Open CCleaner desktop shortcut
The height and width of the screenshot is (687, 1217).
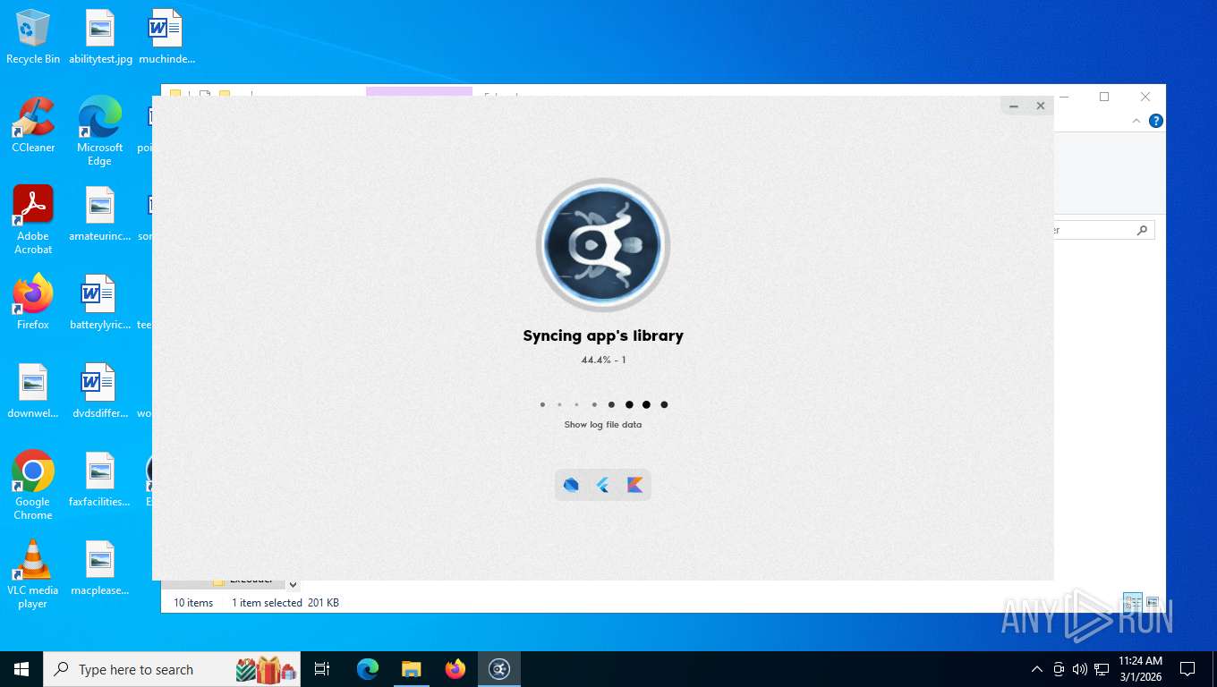[x=33, y=125]
